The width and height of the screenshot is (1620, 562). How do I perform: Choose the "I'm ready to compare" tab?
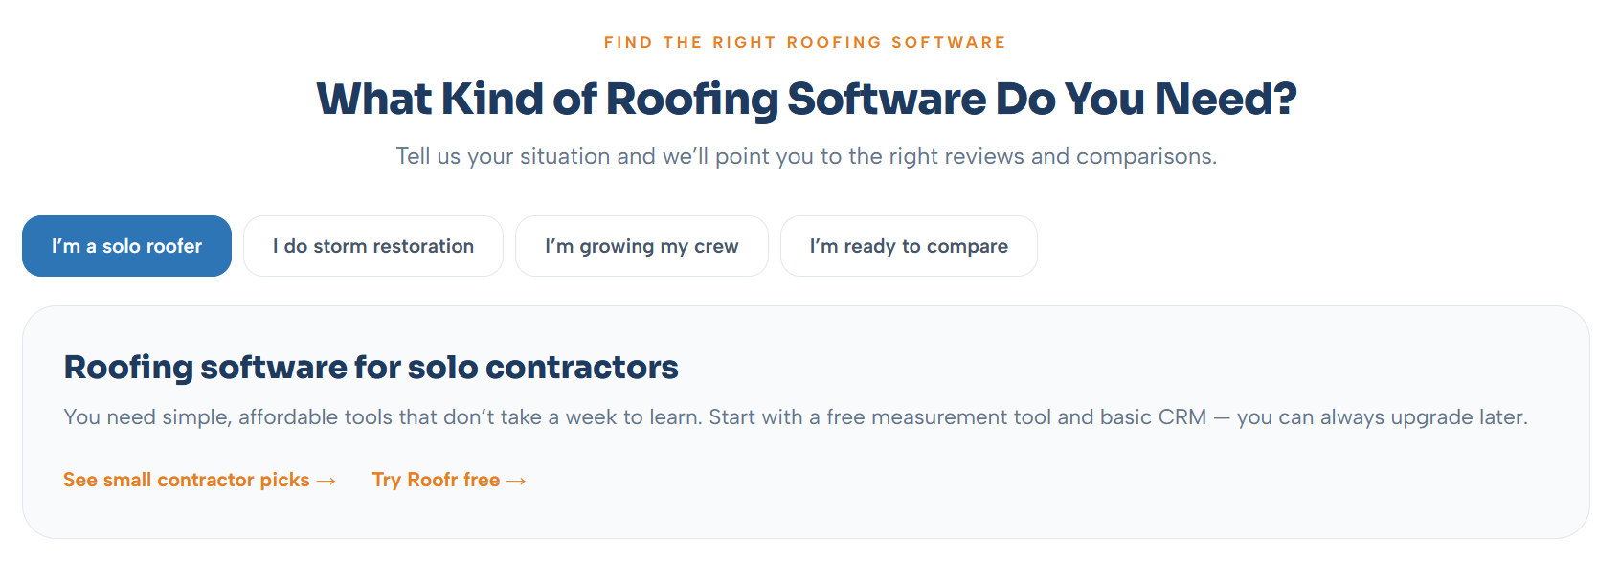[909, 246]
